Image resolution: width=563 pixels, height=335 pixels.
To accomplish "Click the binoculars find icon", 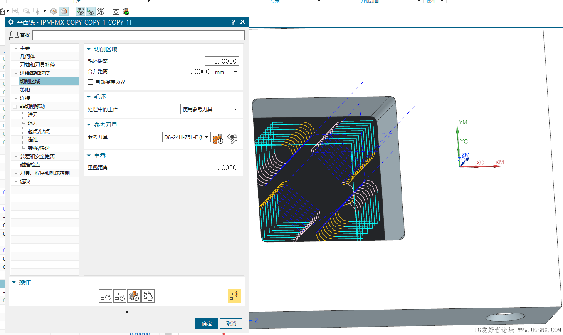I will pos(14,35).
